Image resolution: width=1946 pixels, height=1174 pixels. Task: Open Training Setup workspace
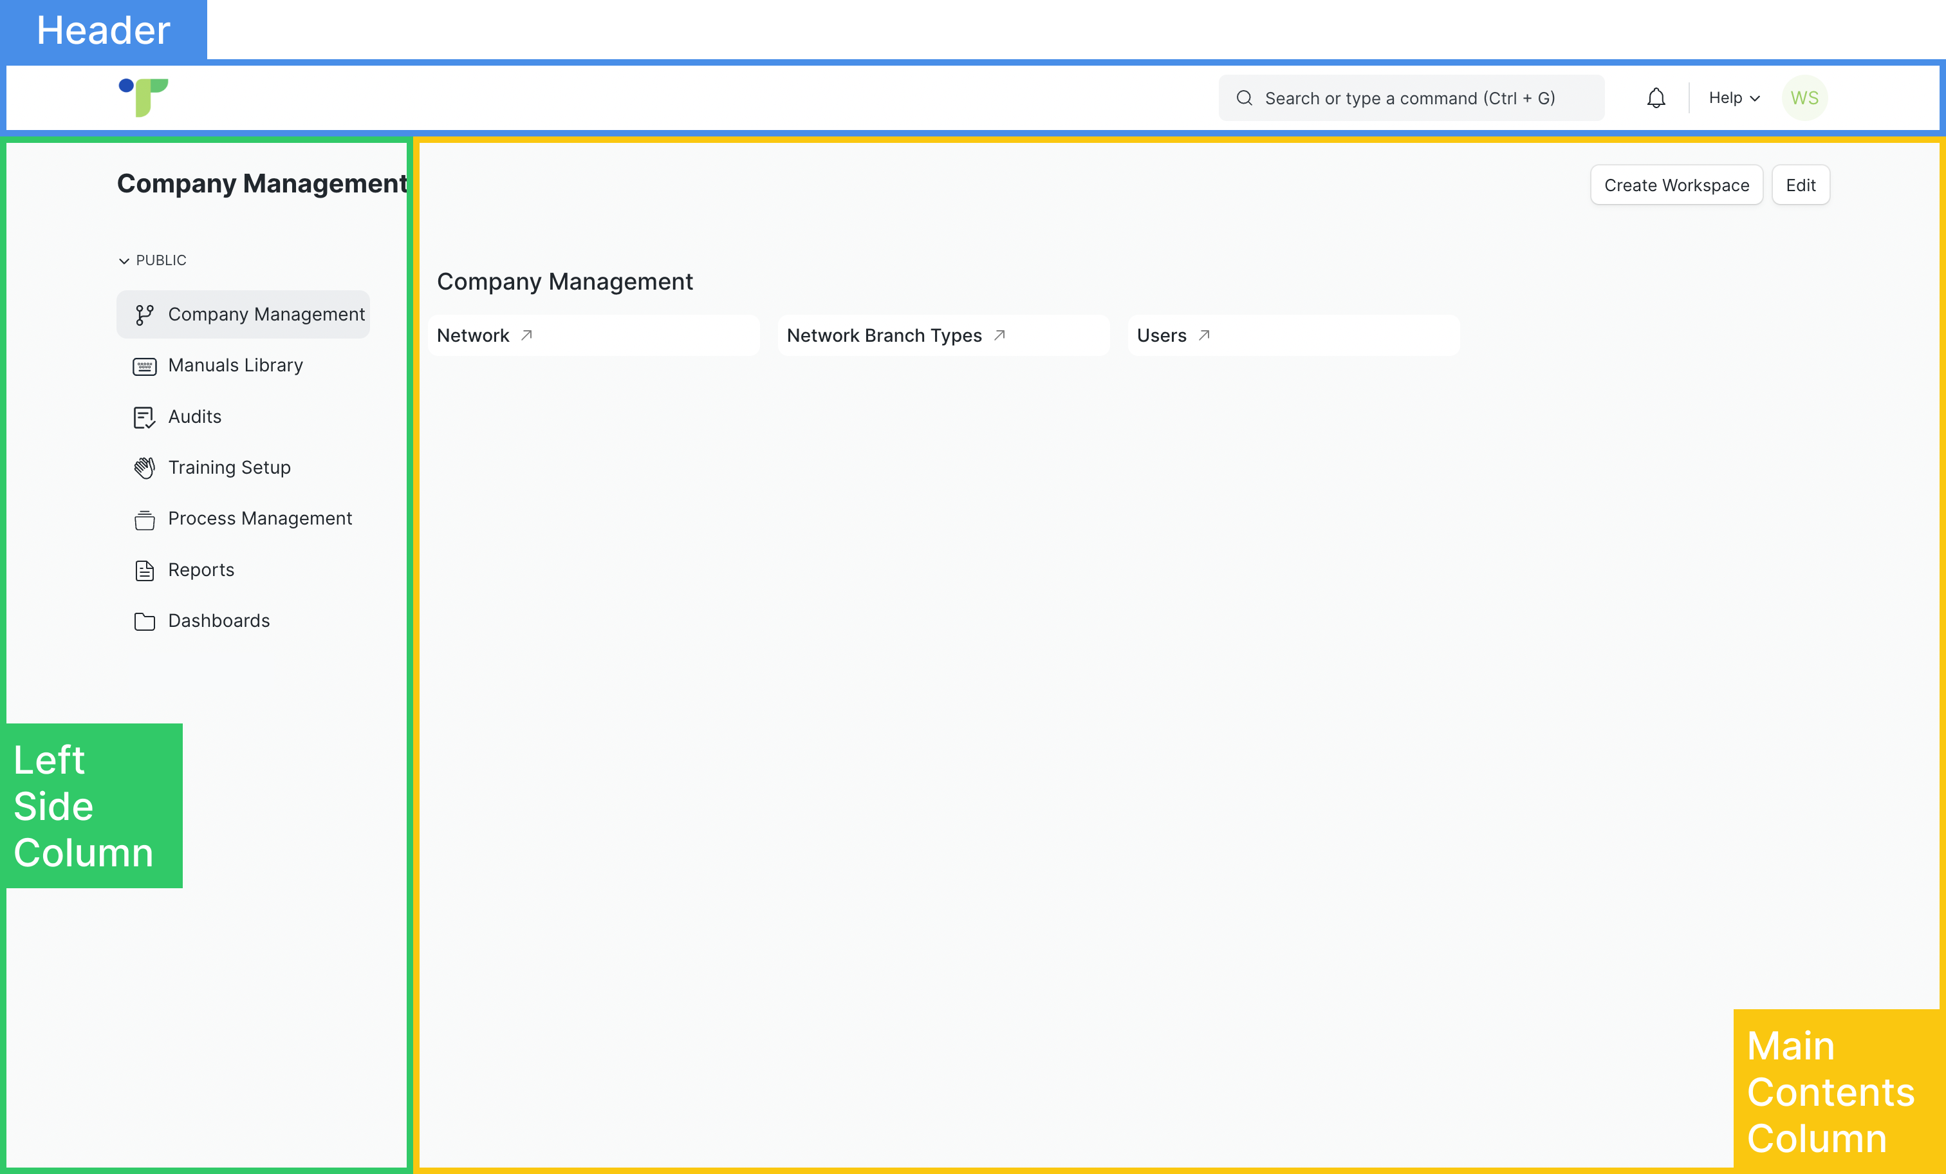tap(229, 467)
